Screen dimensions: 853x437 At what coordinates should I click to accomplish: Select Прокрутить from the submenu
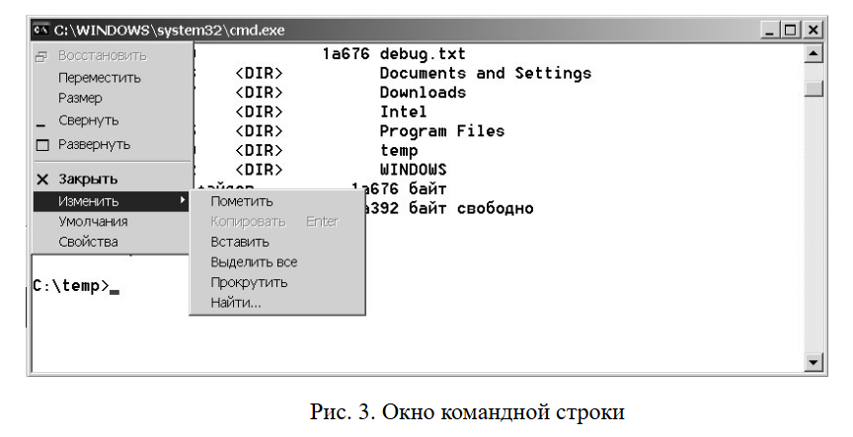tap(249, 282)
